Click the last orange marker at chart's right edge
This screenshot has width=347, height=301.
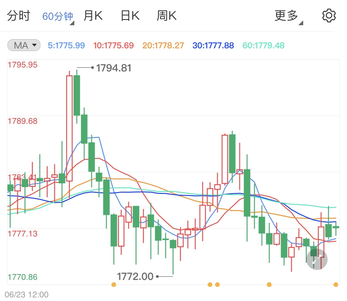[336, 284]
